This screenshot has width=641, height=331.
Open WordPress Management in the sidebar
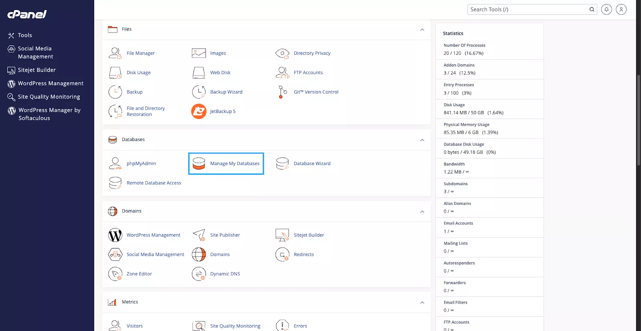46,83
